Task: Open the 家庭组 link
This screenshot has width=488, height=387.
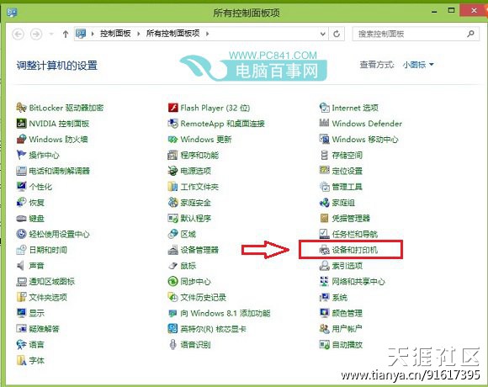Action: point(343,202)
